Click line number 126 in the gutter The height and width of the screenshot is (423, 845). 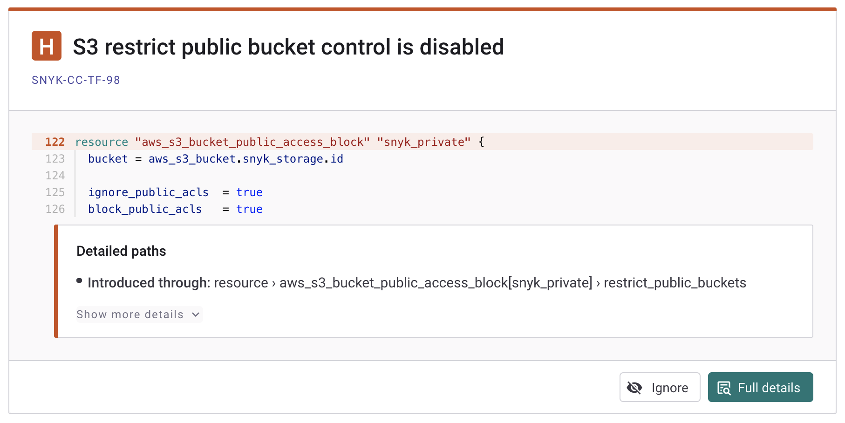pos(55,209)
